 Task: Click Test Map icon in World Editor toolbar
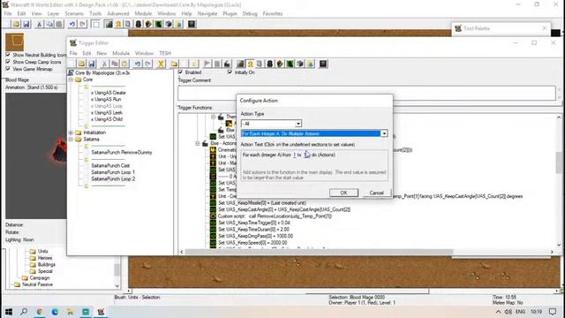(192, 24)
